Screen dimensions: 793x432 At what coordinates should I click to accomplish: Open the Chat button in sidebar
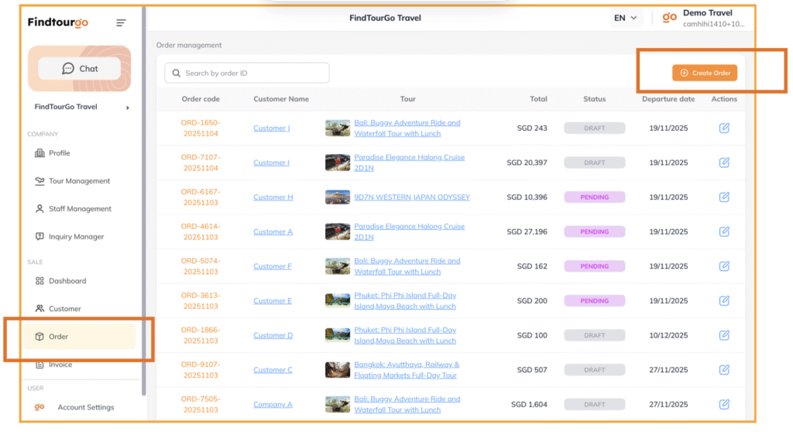click(80, 69)
